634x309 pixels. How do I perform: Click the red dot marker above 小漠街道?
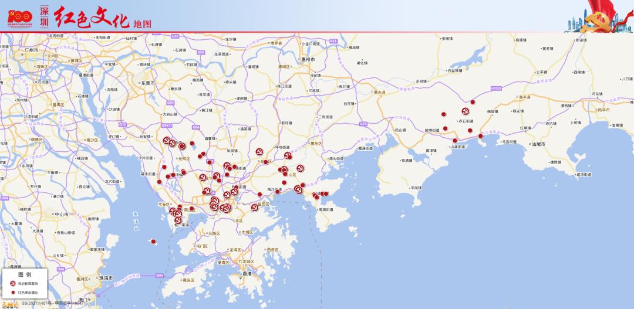[454, 140]
